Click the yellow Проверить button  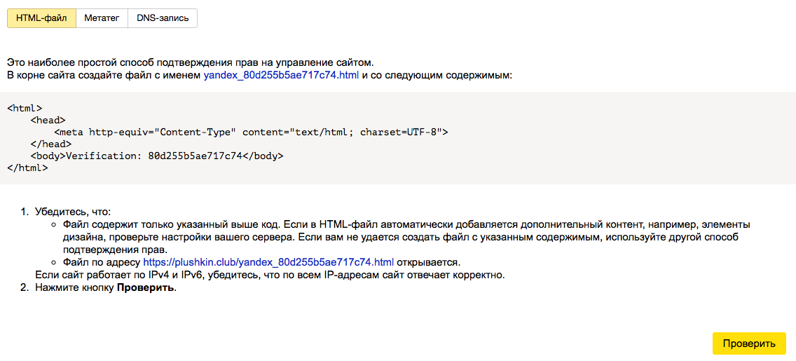(749, 343)
